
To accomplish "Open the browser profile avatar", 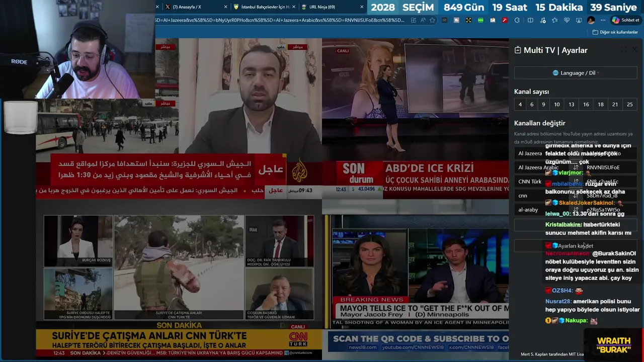I will (x=591, y=20).
